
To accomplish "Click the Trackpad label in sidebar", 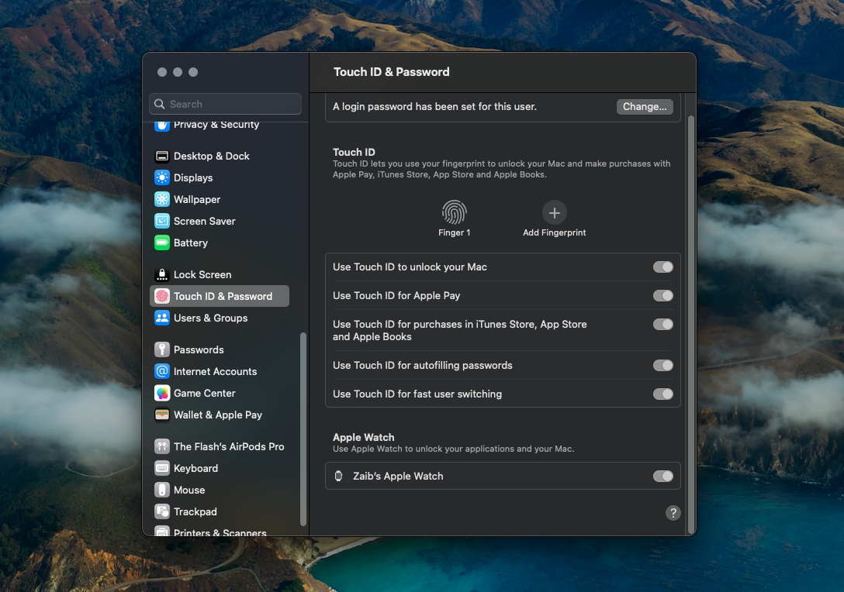I will (195, 511).
